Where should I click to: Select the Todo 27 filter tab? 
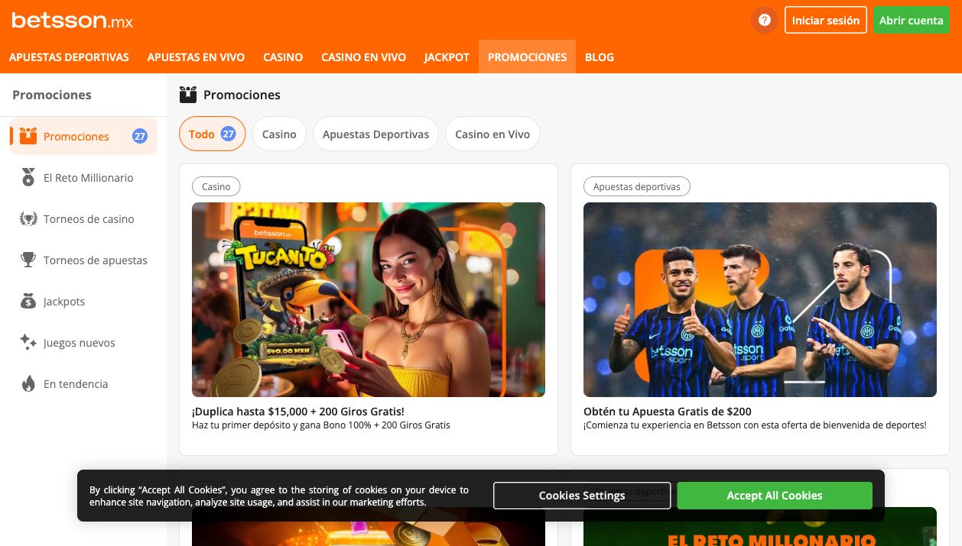pyautogui.click(x=213, y=134)
